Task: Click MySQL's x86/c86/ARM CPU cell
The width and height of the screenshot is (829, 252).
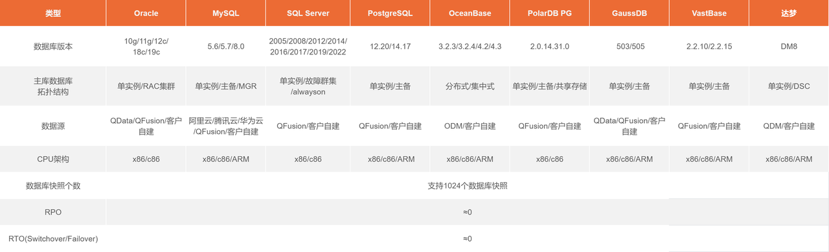Action: pos(226,159)
